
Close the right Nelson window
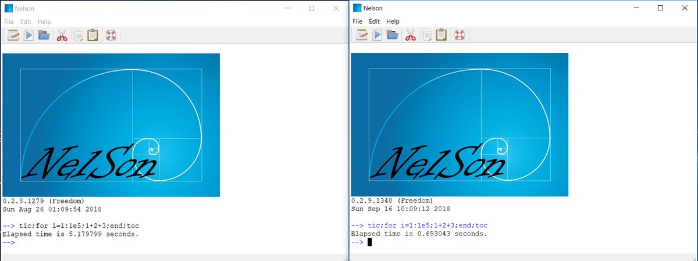(x=684, y=8)
